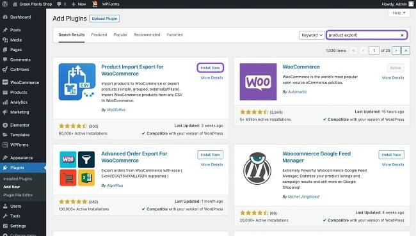
Task: Click the WPForms icon in sidebar
Action: 5,145
